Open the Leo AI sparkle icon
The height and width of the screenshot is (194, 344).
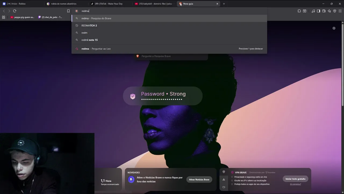coord(329,11)
